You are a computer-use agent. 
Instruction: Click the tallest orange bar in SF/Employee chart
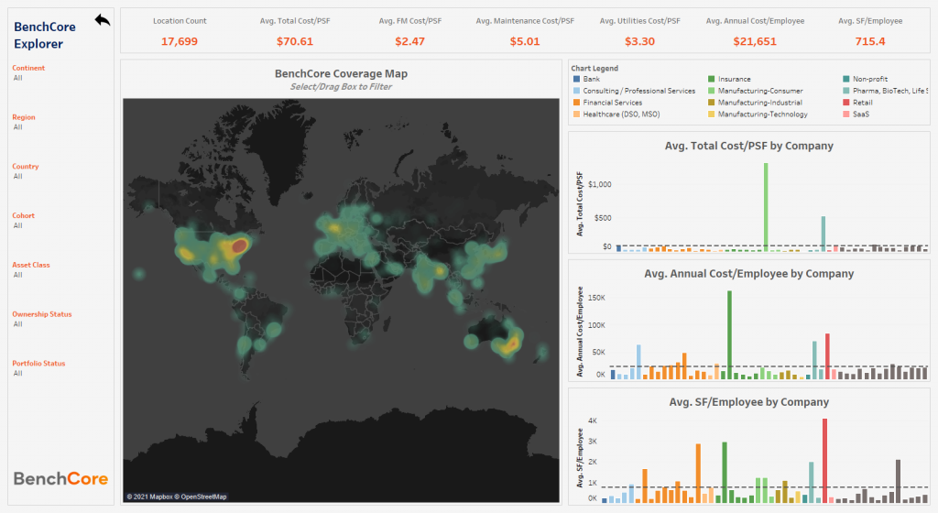698,473
